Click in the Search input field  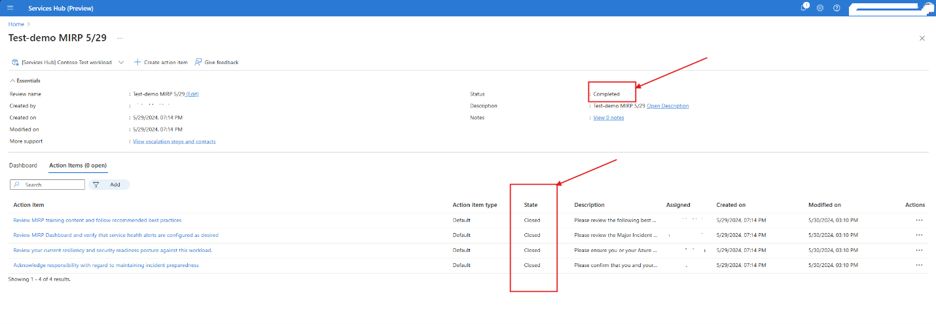[47, 185]
